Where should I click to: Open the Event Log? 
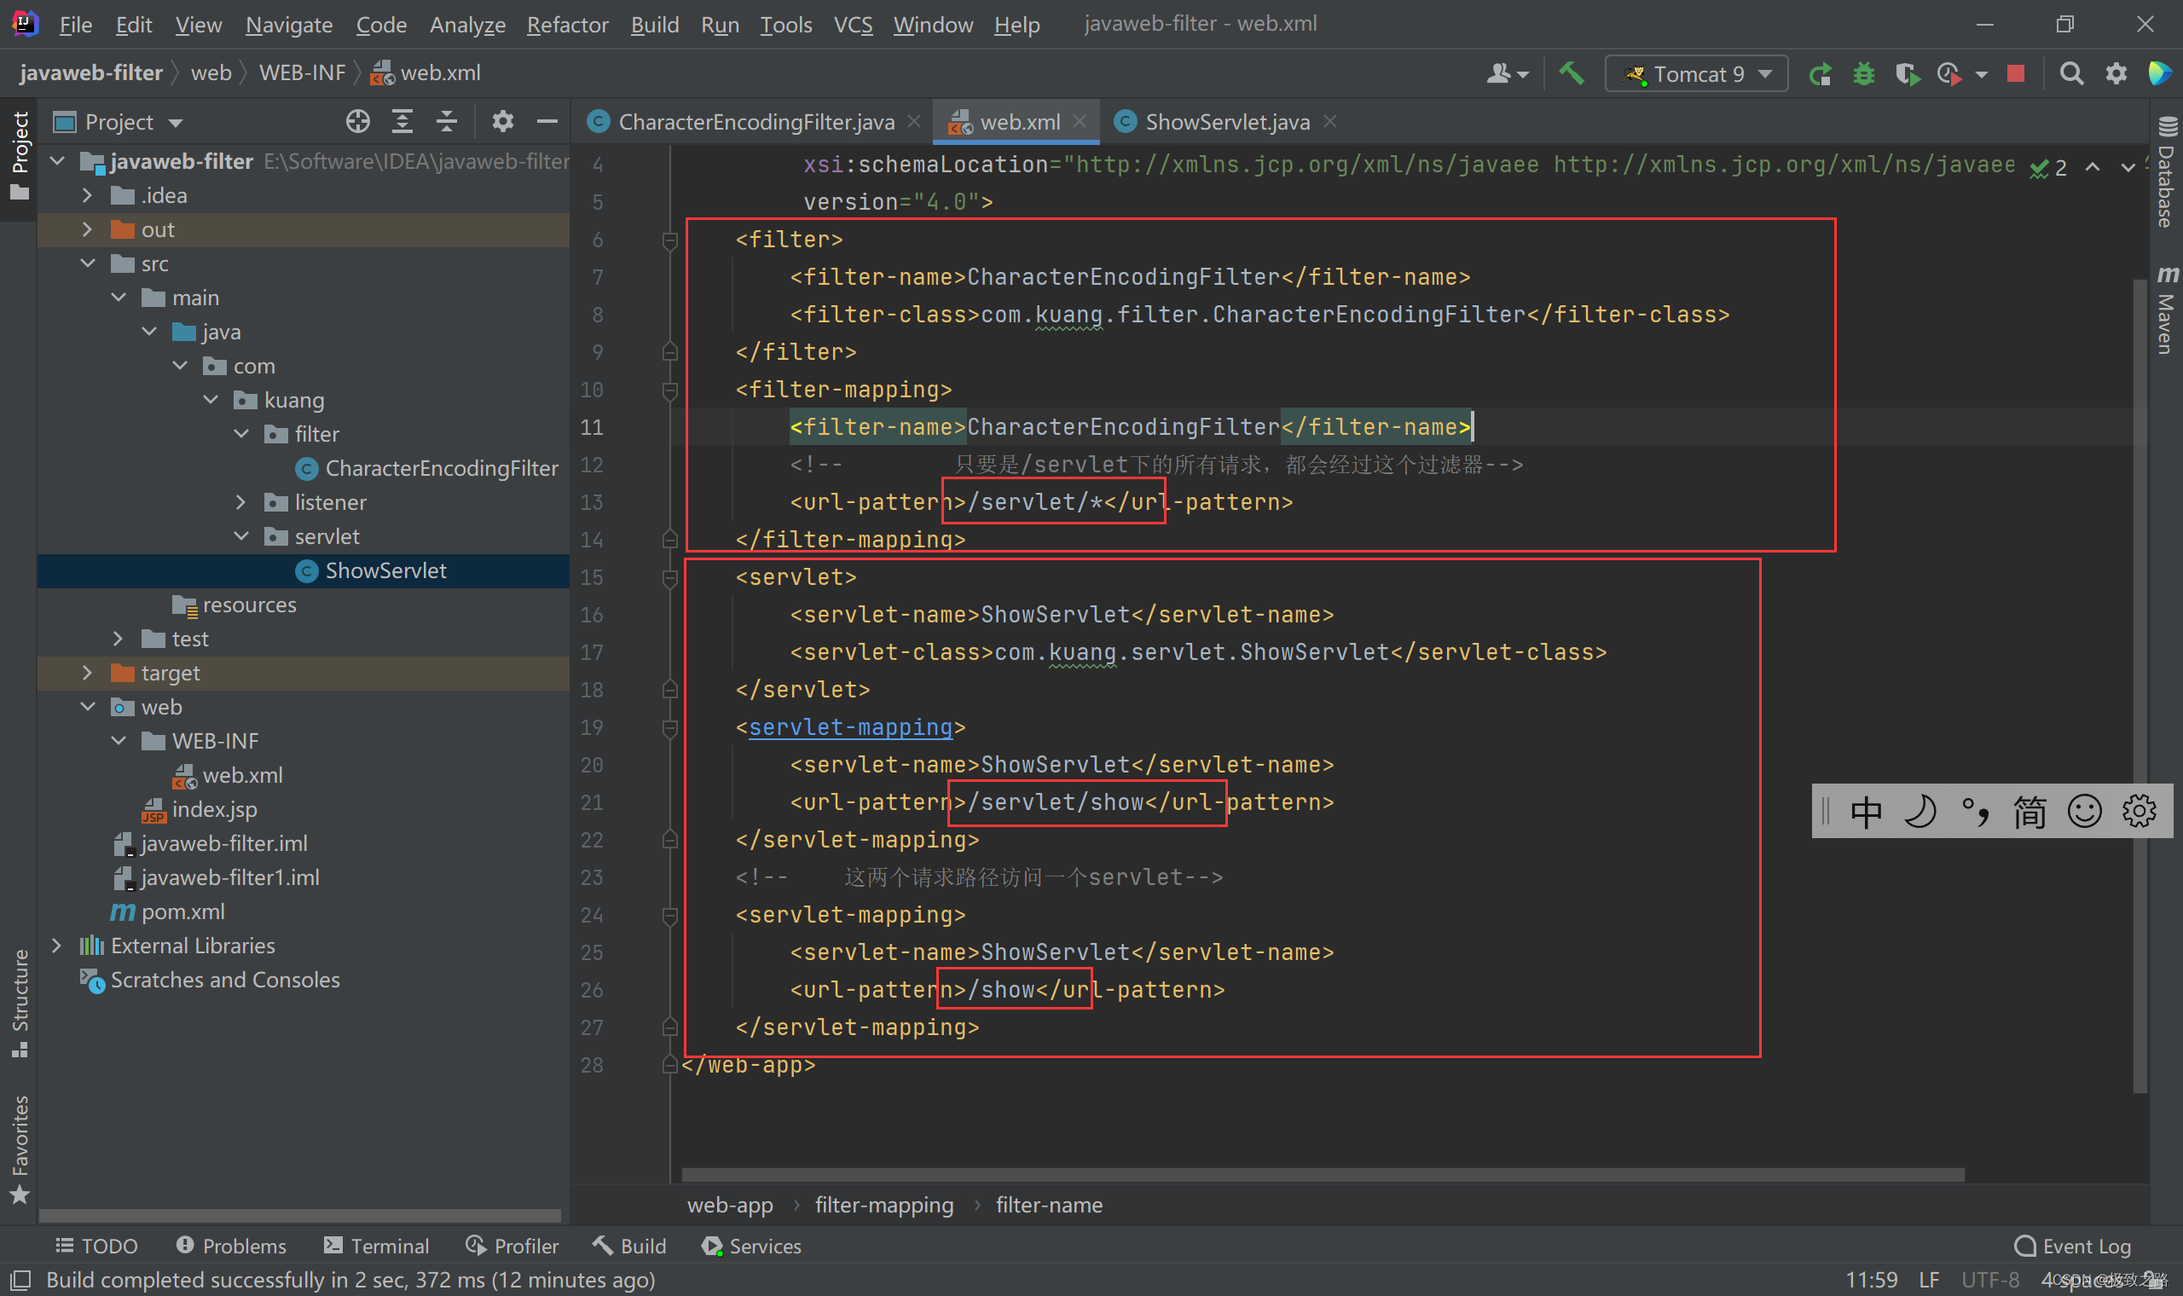(x=2072, y=1247)
